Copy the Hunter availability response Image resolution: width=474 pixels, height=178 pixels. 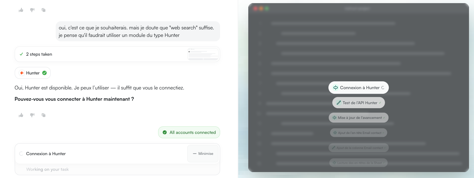coord(44,115)
